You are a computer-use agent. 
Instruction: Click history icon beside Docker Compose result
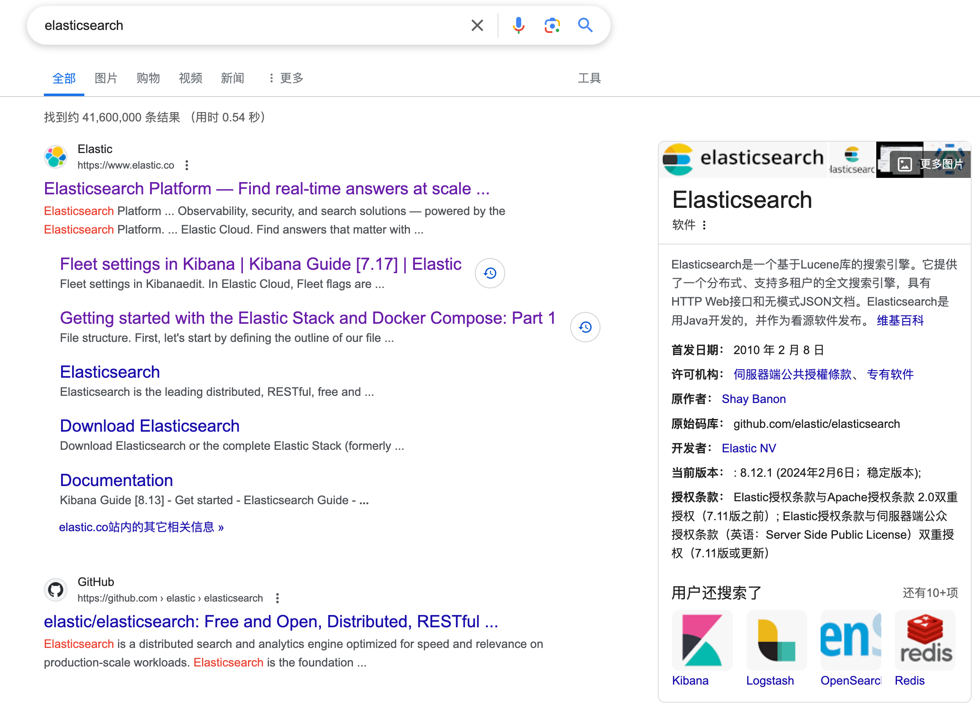pyautogui.click(x=585, y=327)
